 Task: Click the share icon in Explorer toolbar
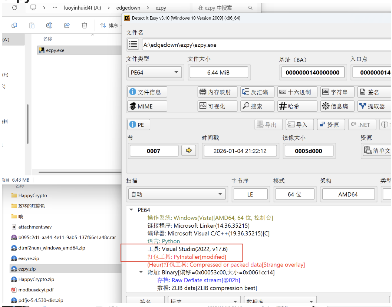pyautogui.click(x=67, y=25)
